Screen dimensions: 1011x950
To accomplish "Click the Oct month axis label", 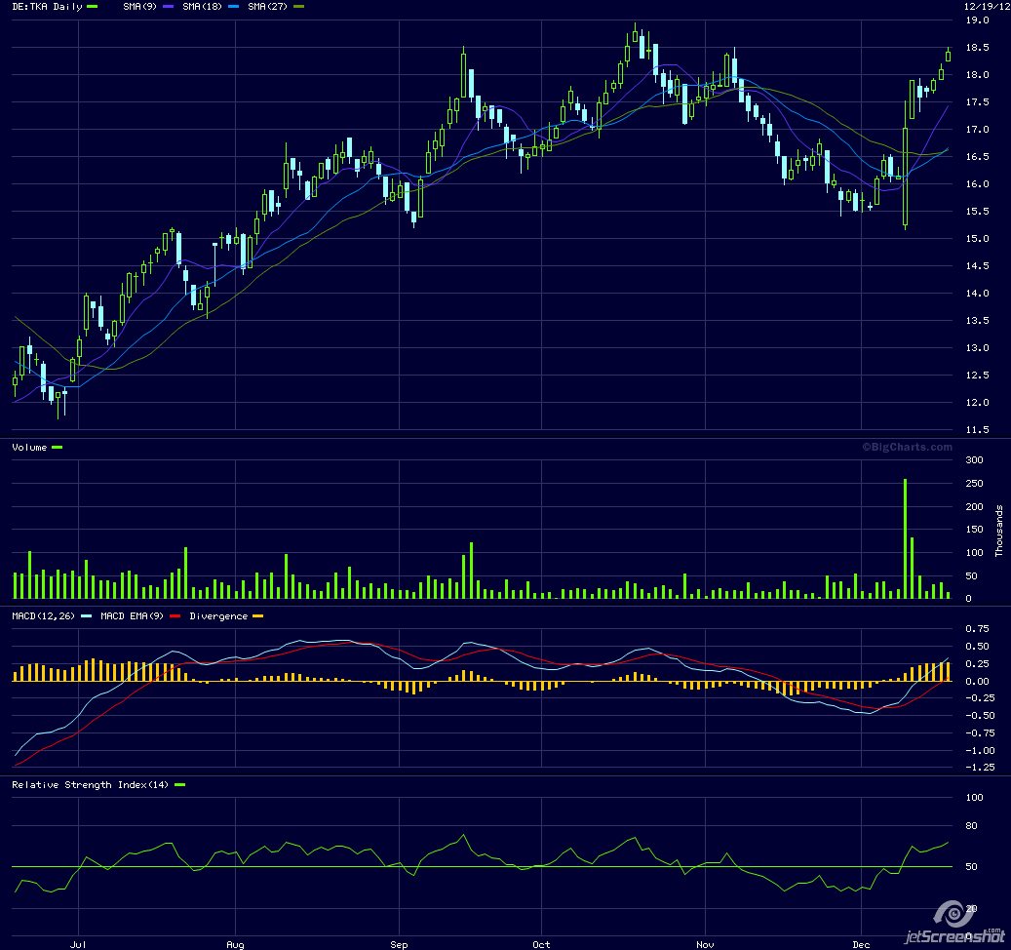I will [541, 944].
